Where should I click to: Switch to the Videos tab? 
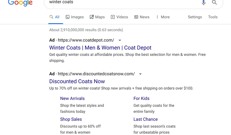119,17
